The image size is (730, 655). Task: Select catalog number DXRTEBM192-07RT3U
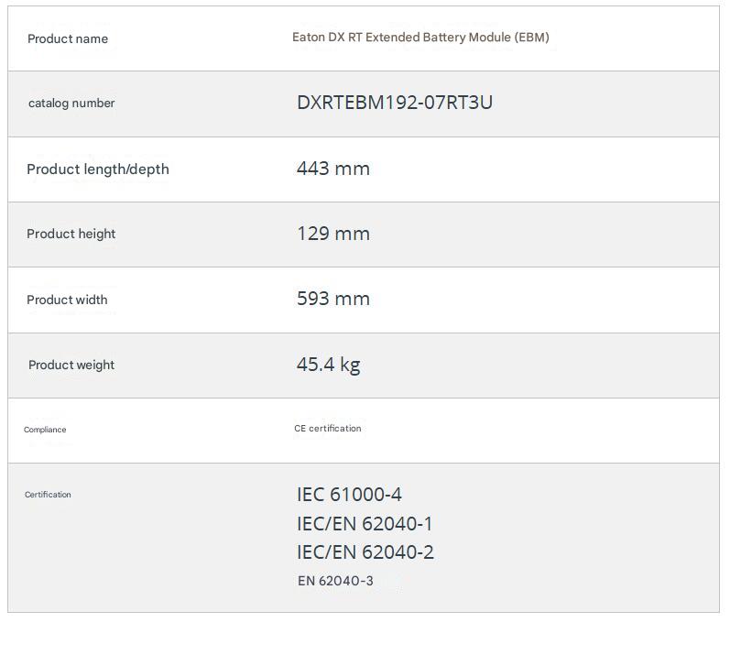(395, 103)
